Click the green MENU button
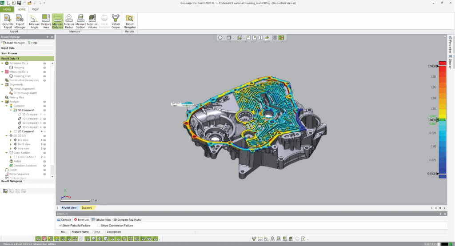 click(x=7, y=9)
